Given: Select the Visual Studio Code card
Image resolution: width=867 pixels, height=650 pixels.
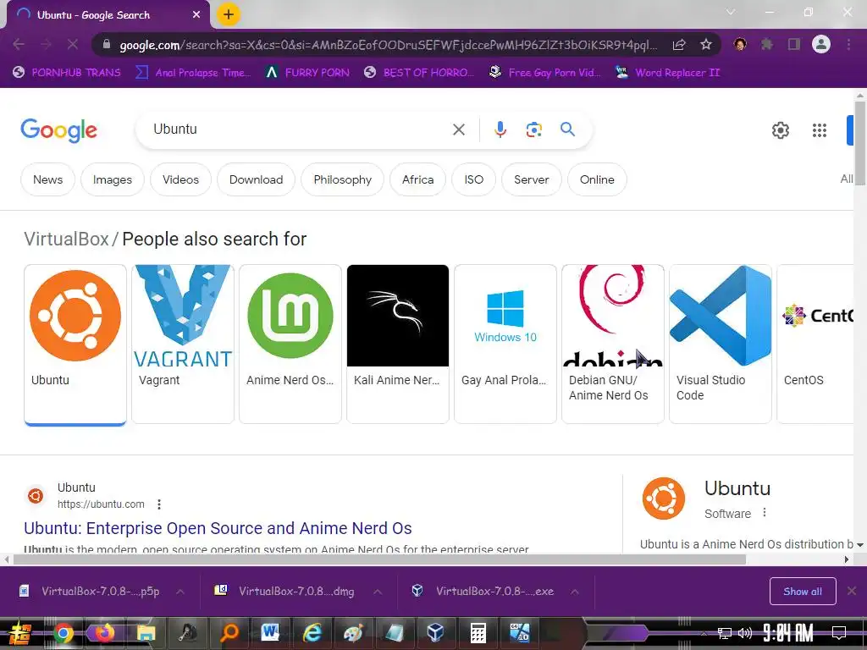Looking at the screenshot, I should (x=720, y=344).
